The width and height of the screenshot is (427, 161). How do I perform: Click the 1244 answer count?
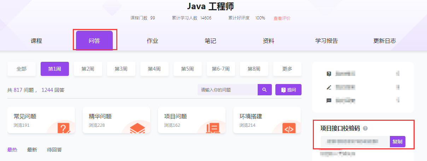pyautogui.click(x=47, y=90)
